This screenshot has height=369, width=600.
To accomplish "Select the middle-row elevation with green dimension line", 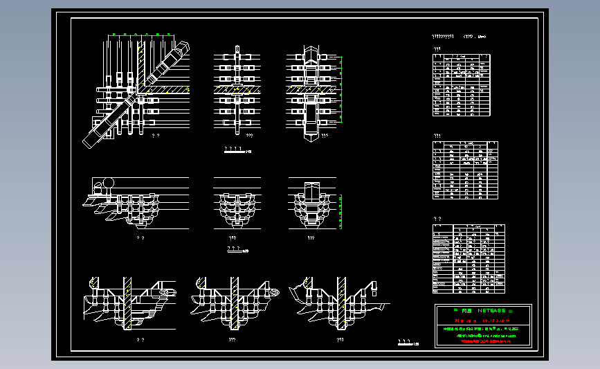I will [x=315, y=204].
